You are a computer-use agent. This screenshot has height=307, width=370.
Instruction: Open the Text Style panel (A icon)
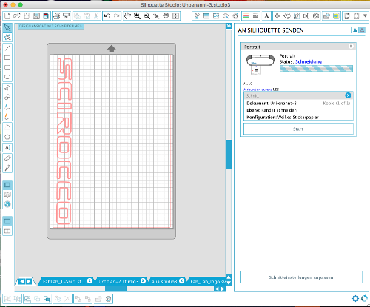(266, 16)
